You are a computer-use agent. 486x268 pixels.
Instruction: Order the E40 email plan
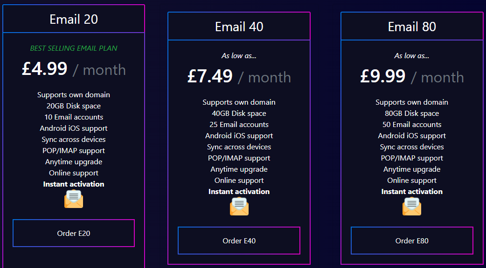239,241
